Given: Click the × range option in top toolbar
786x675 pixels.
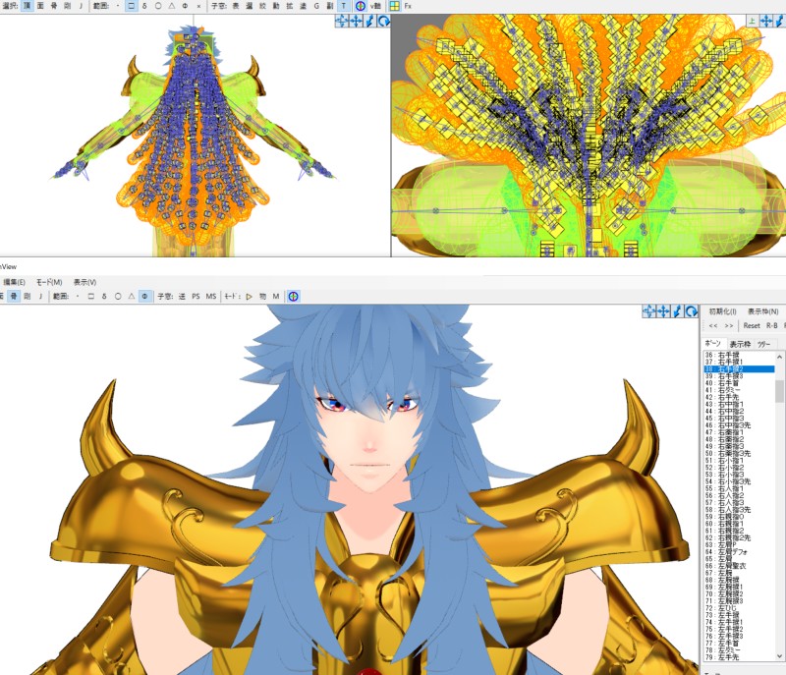Looking at the screenshot, I should [x=199, y=6].
